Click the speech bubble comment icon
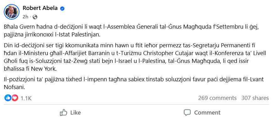This screenshot has height=118, width=272. (x=187, y=113)
